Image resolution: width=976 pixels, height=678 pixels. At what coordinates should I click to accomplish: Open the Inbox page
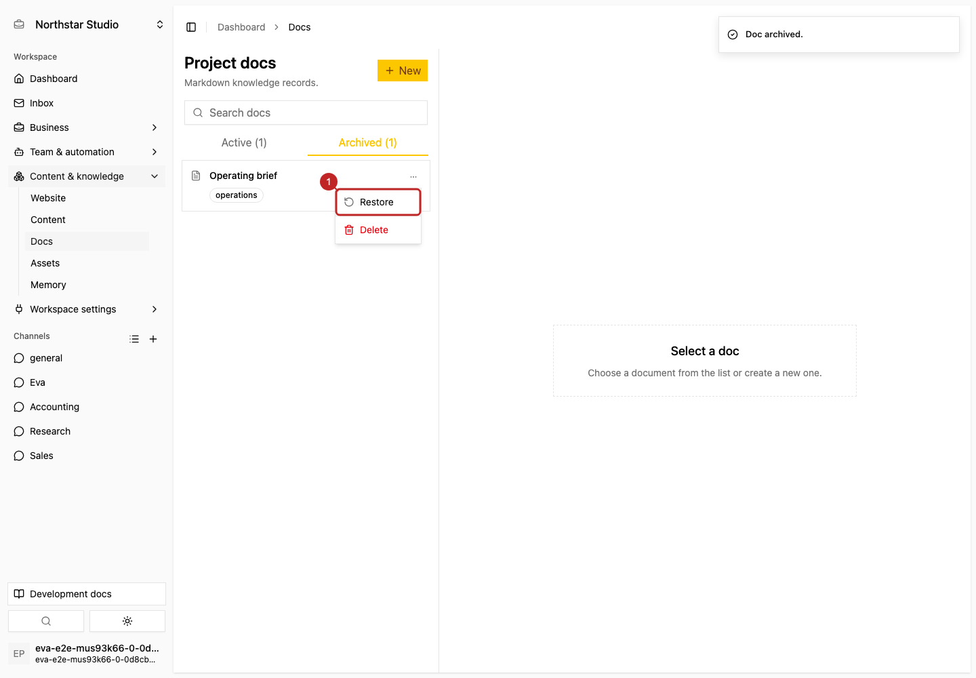pos(87,103)
